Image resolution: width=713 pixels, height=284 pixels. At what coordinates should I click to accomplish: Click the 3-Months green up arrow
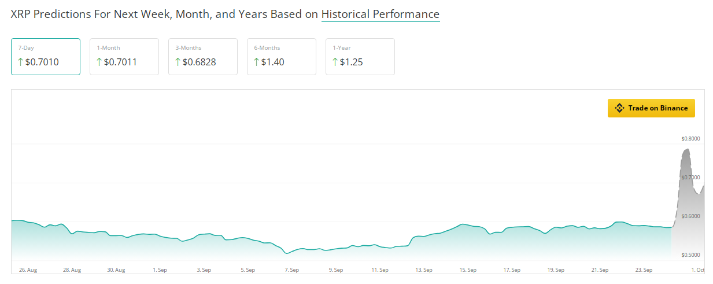[x=178, y=62]
